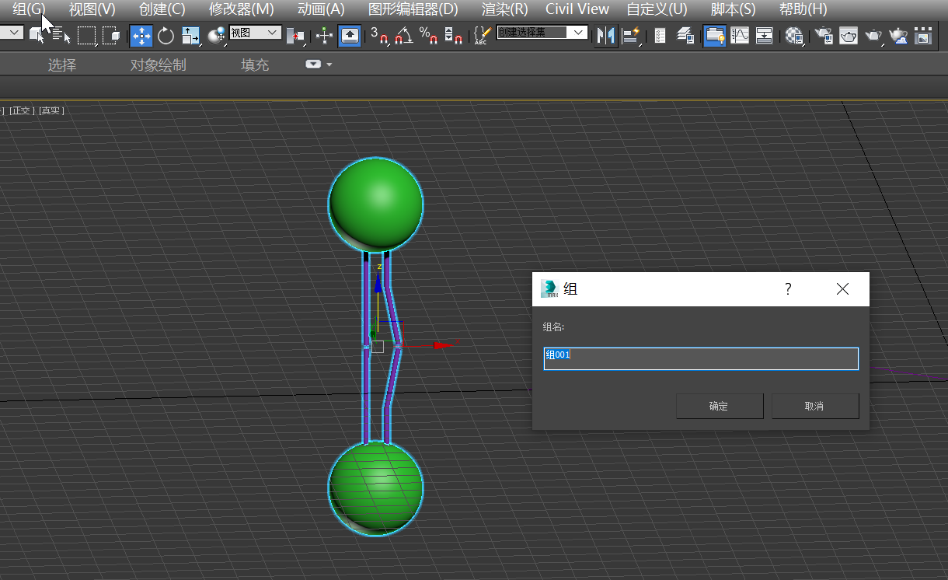Click the Mirror tool icon
This screenshot has width=948, height=580.
click(605, 35)
